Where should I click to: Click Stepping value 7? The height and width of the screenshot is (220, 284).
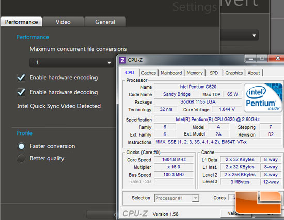[x=271, y=127]
